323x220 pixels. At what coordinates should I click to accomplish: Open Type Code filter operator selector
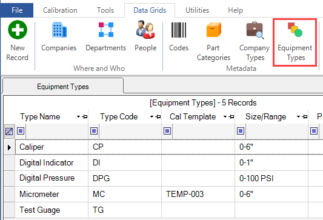click(94, 131)
